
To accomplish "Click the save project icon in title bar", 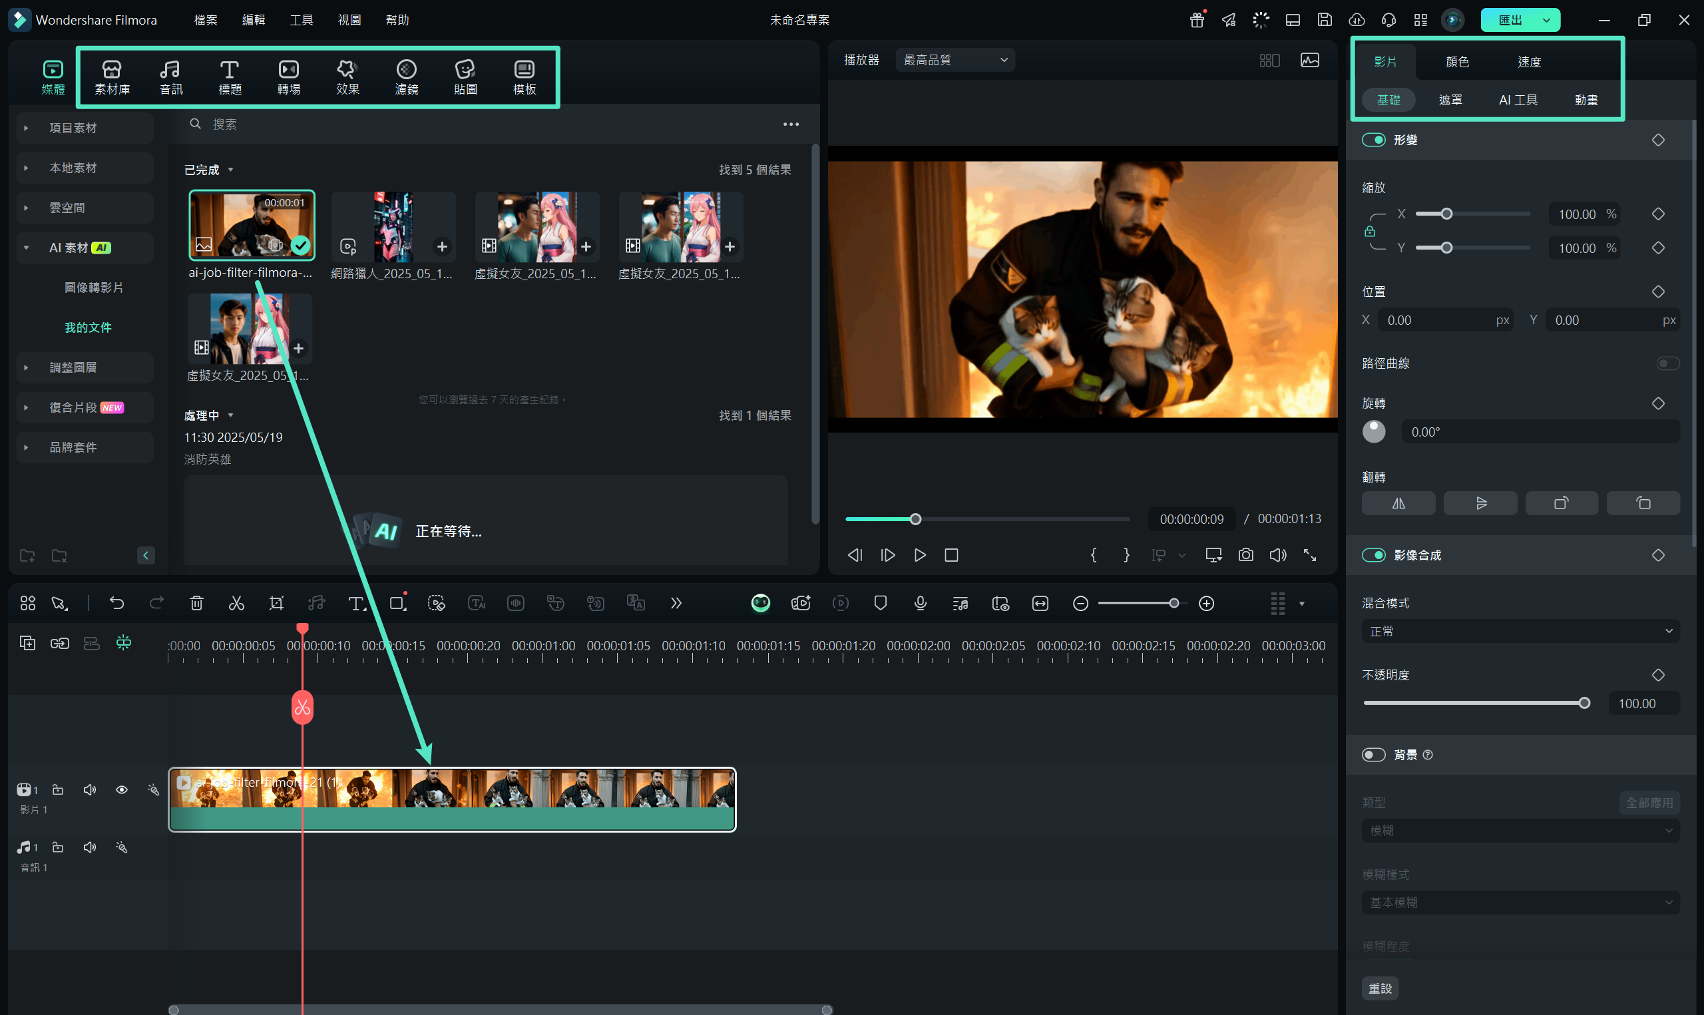I will [x=1325, y=20].
